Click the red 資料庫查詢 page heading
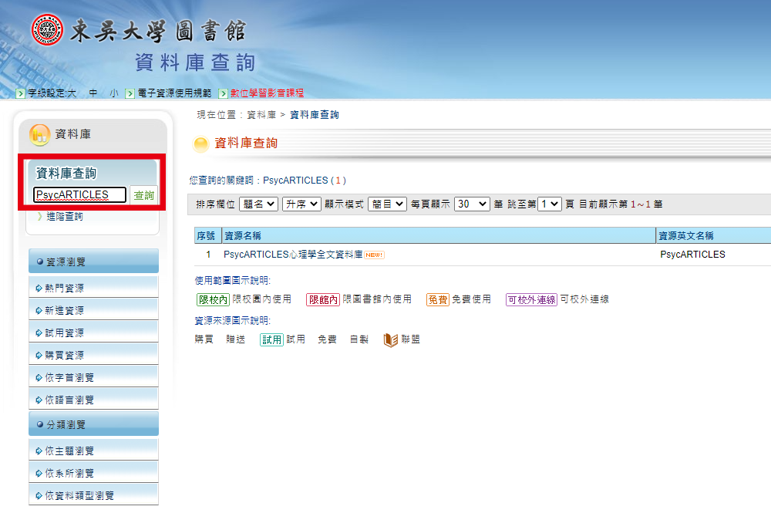771x530 pixels. tap(246, 143)
